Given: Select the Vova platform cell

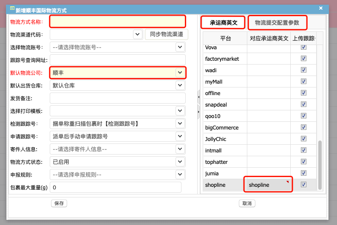Looking at the screenshot, I should 225,48.
